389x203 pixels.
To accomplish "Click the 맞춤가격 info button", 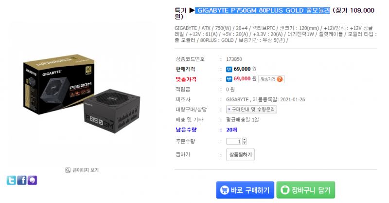I will tap(271, 79).
